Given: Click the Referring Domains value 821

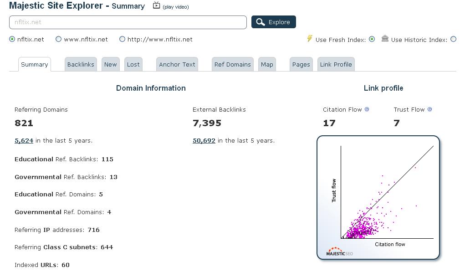Looking at the screenshot, I should [24, 123].
